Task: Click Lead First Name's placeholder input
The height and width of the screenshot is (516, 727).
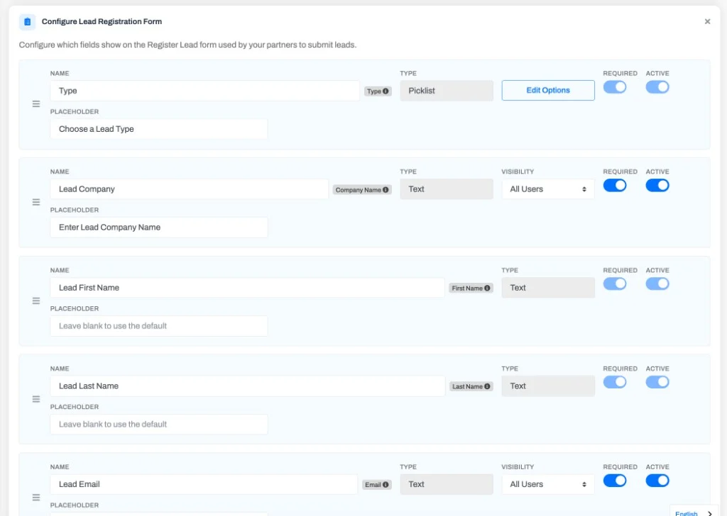Action: click(x=158, y=326)
